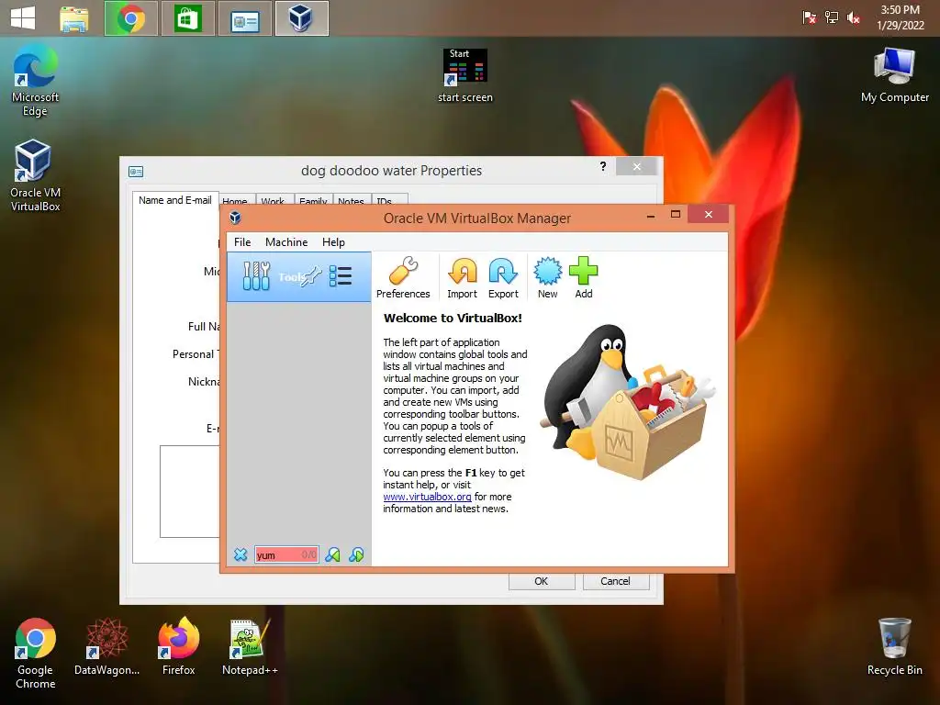This screenshot has width=940, height=705.
Task: Select the Google Chrome desktop shortcut
Action: tap(36, 654)
